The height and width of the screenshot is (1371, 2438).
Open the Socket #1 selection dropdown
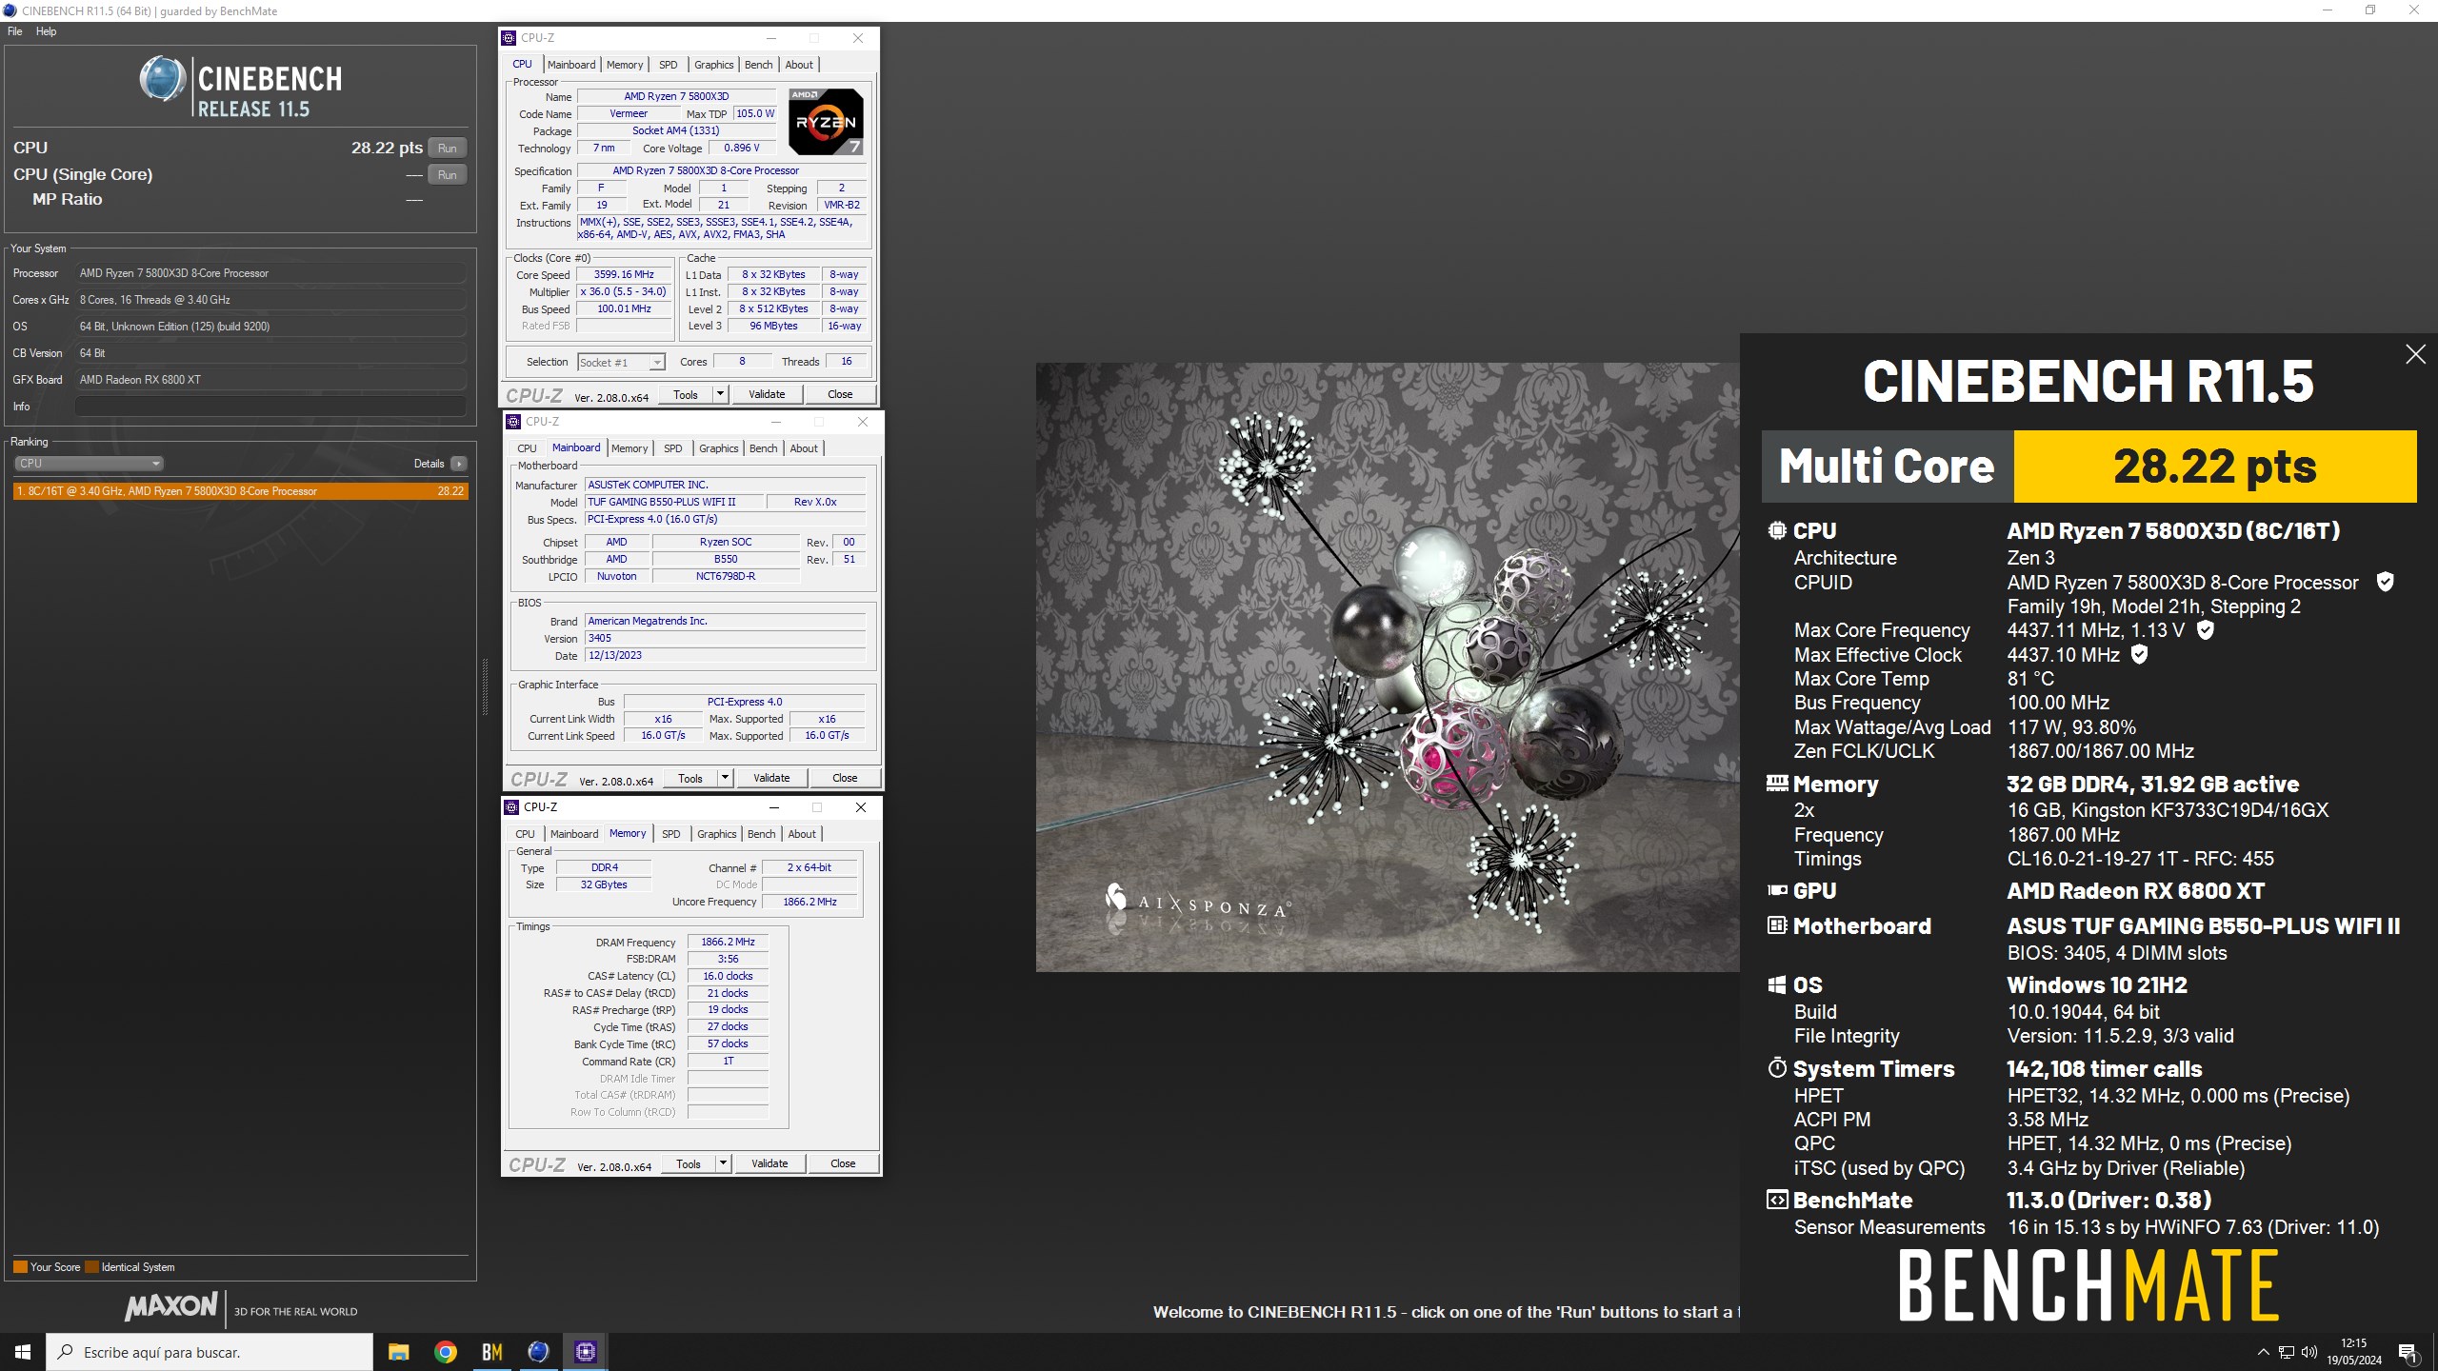tap(621, 362)
